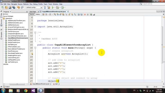Click the Shift Line Right icon

81,14
